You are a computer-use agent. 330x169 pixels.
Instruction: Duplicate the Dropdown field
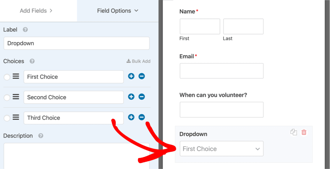[x=294, y=132]
